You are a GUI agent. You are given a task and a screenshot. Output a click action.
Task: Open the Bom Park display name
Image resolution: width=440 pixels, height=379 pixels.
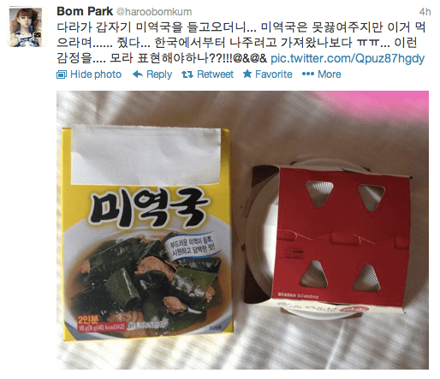tap(85, 11)
